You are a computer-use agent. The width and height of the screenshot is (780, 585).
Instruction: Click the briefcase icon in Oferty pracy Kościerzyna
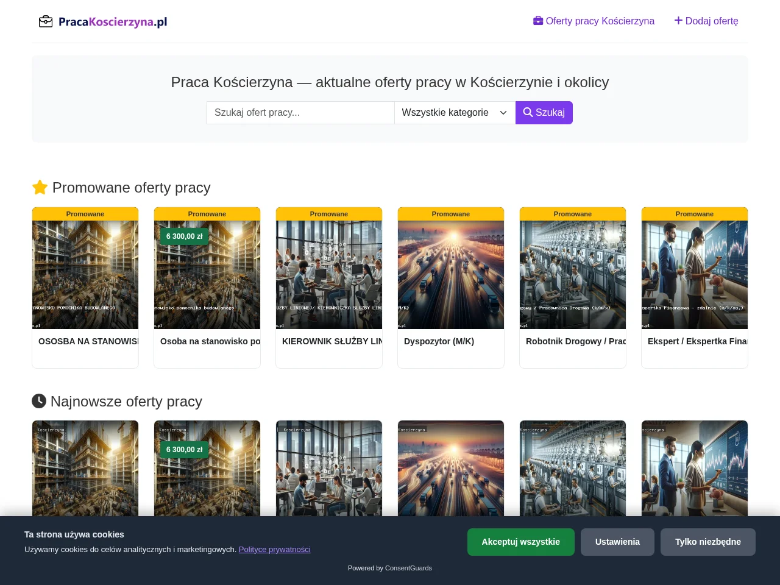click(x=538, y=21)
